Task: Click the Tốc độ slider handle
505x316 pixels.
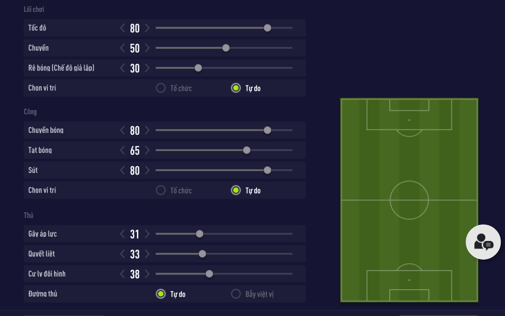Action: 268,28
